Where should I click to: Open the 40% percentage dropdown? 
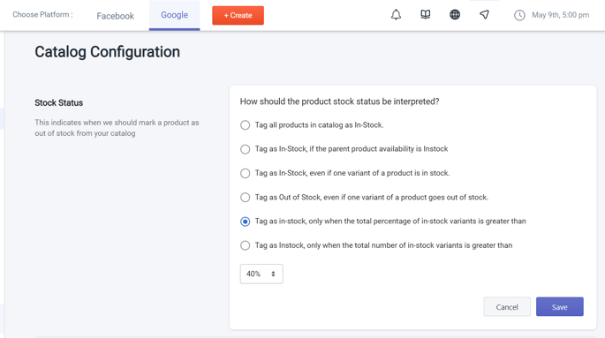pyautogui.click(x=261, y=274)
